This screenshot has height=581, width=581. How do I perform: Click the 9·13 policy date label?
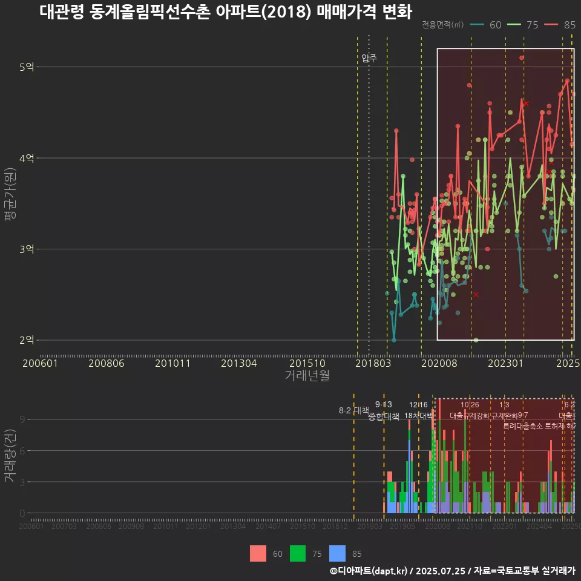click(384, 405)
